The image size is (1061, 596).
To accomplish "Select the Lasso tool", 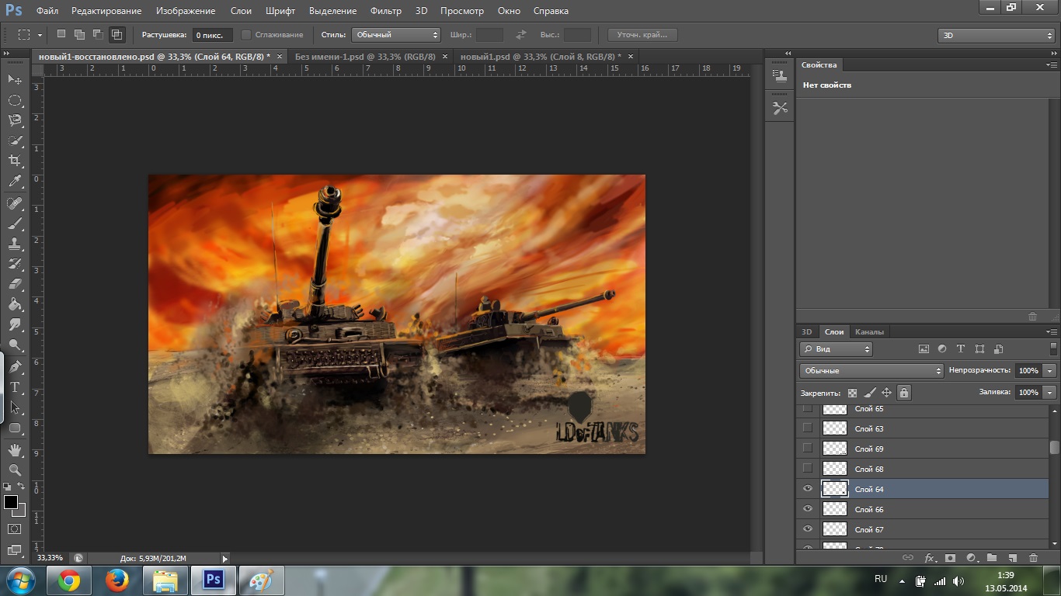I will (15, 120).
